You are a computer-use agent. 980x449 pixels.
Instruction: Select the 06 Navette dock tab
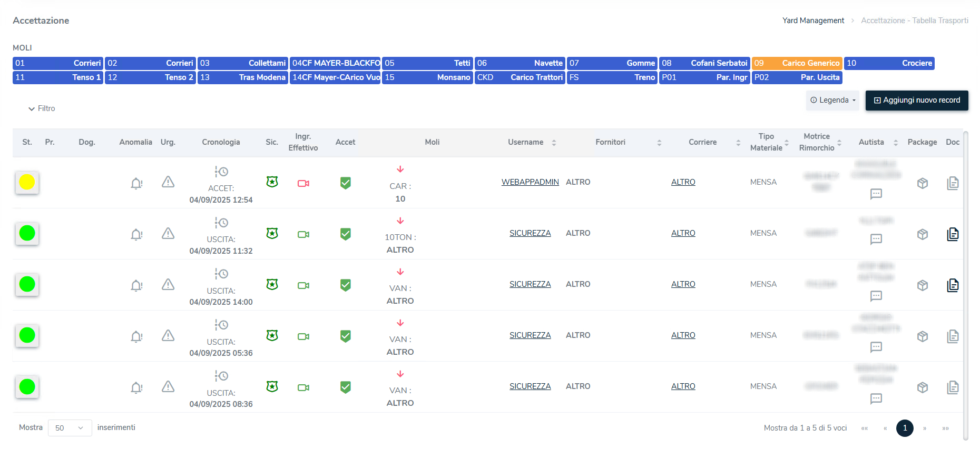coord(520,63)
